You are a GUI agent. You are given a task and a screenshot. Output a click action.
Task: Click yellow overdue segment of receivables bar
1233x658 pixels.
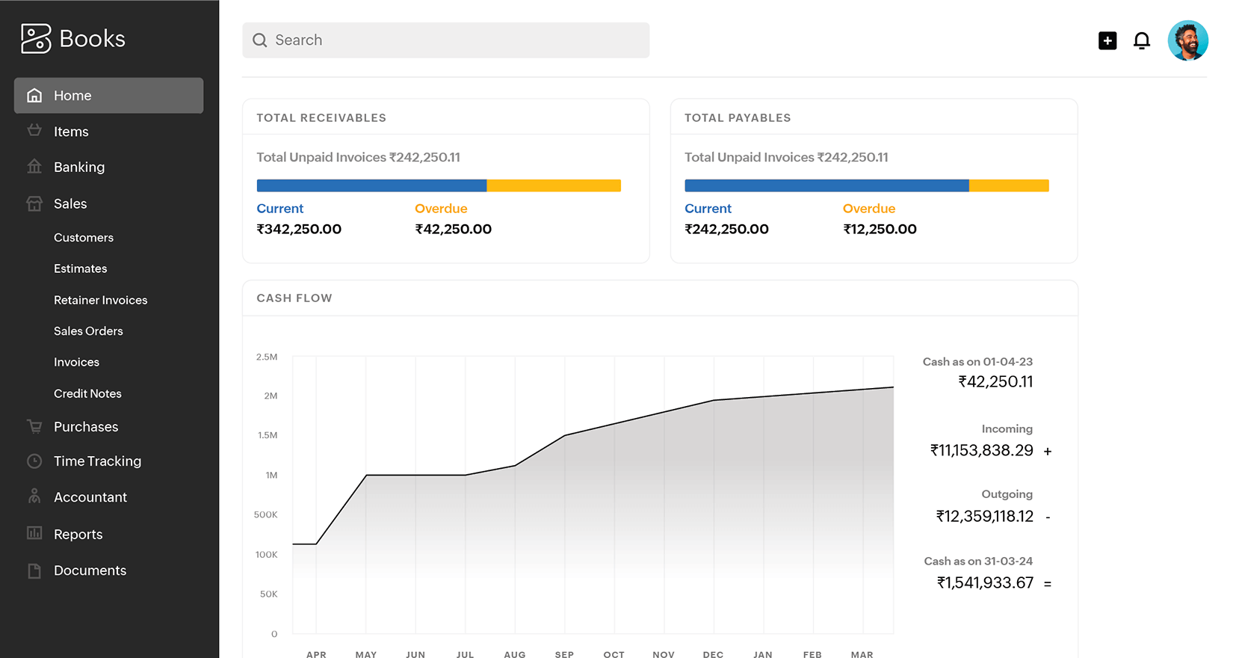coord(553,185)
